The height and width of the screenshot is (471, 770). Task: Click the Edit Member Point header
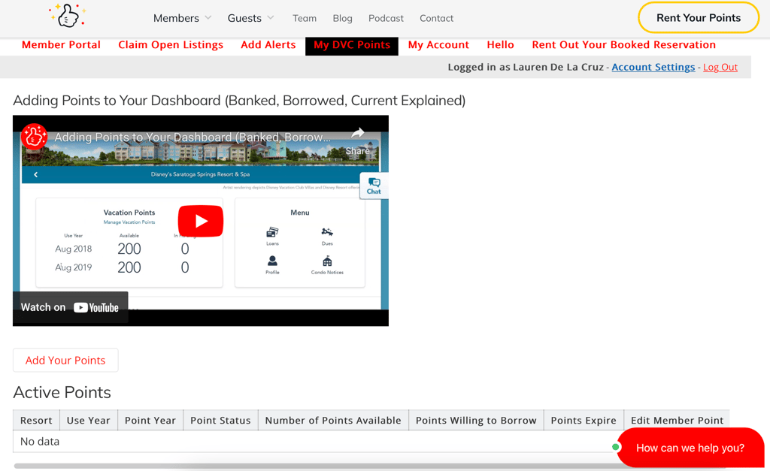point(677,421)
